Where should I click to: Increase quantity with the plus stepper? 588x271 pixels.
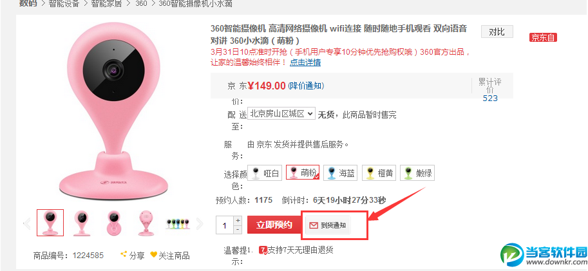click(x=238, y=220)
